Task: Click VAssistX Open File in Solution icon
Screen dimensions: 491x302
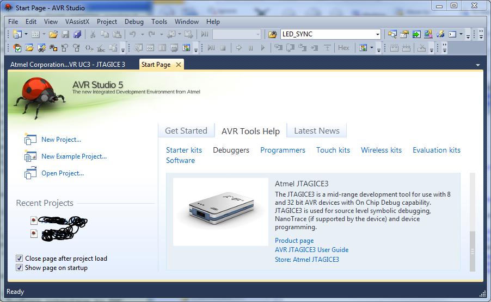Action: pos(29,48)
